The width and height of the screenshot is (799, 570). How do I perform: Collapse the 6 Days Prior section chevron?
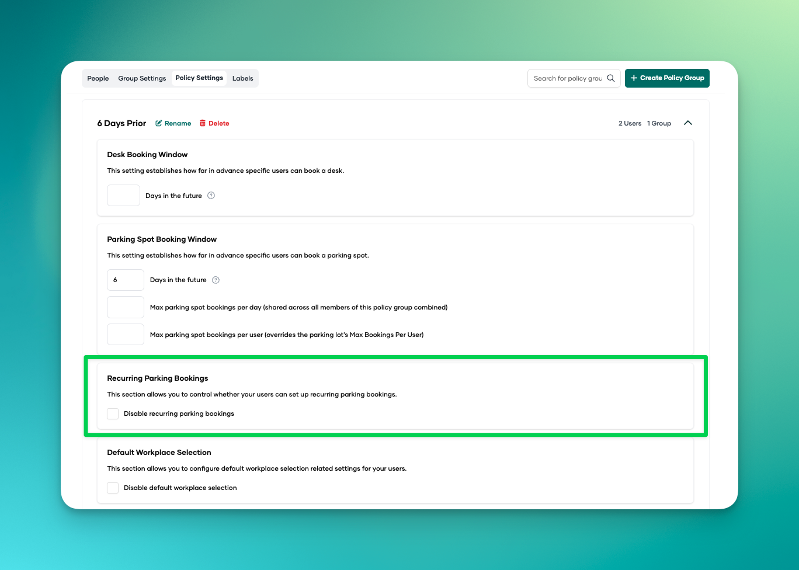pos(688,123)
